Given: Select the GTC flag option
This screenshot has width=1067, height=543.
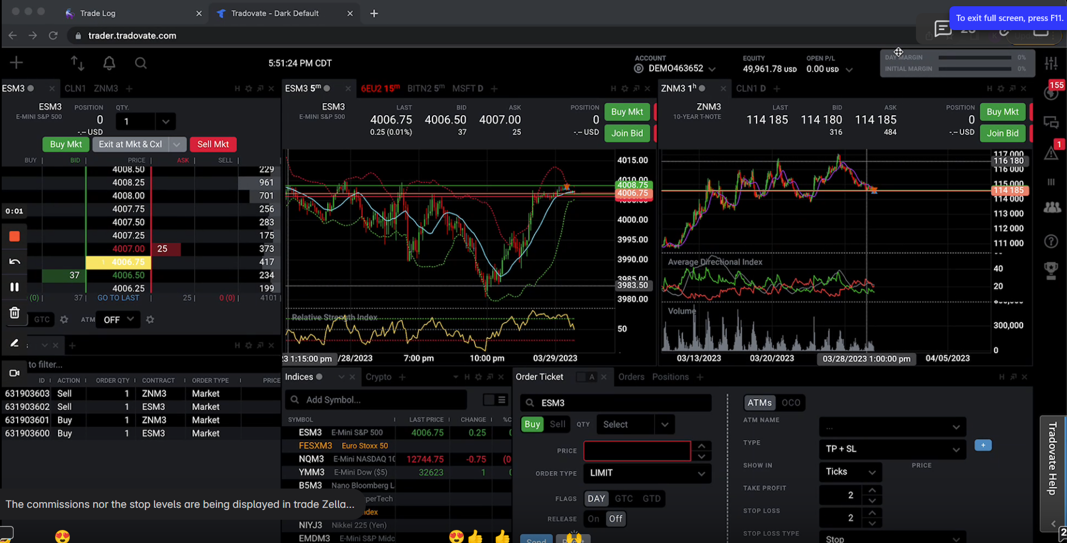Looking at the screenshot, I should [x=624, y=499].
